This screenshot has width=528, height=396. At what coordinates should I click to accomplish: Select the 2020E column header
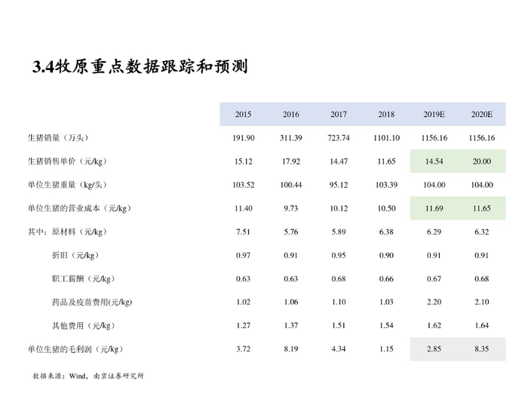(x=481, y=115)
